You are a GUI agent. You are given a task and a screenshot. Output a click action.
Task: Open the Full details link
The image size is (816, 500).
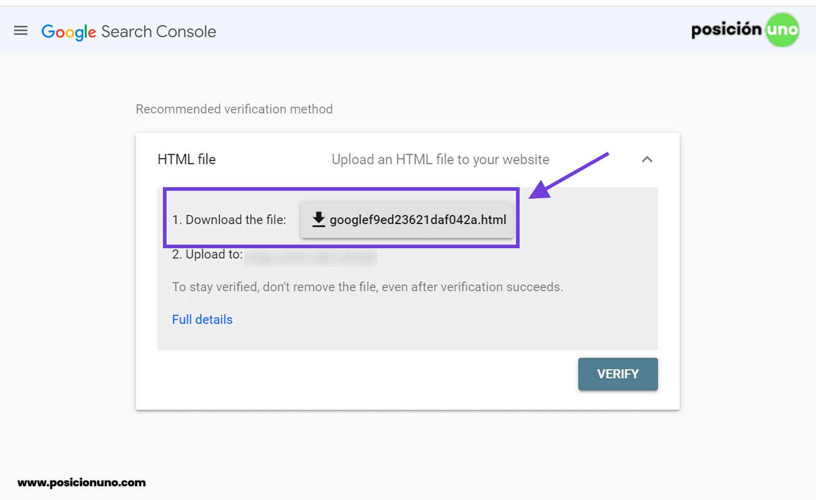pos(202,319)
